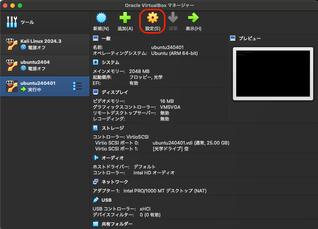This screenshot has width=318, height=229.
Task: Open the 一般 settings heading
Action: 106,38
